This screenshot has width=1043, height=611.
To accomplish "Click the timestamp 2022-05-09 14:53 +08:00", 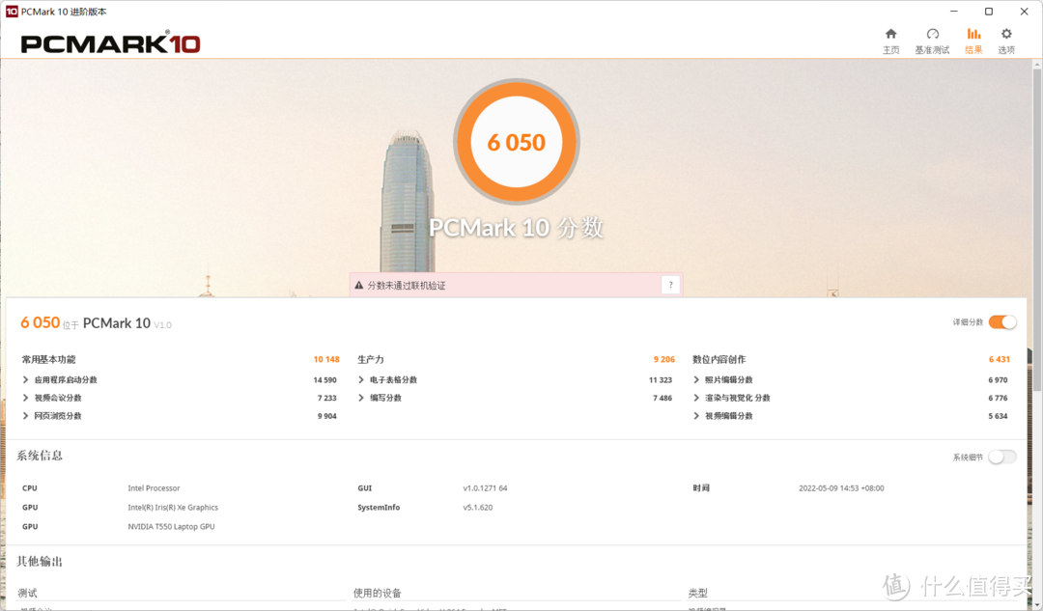I will pyautogui.click(x=841, y=488).
